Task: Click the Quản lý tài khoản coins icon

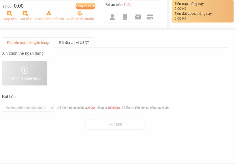Action: pyautogui.click(x=80, y=13)
